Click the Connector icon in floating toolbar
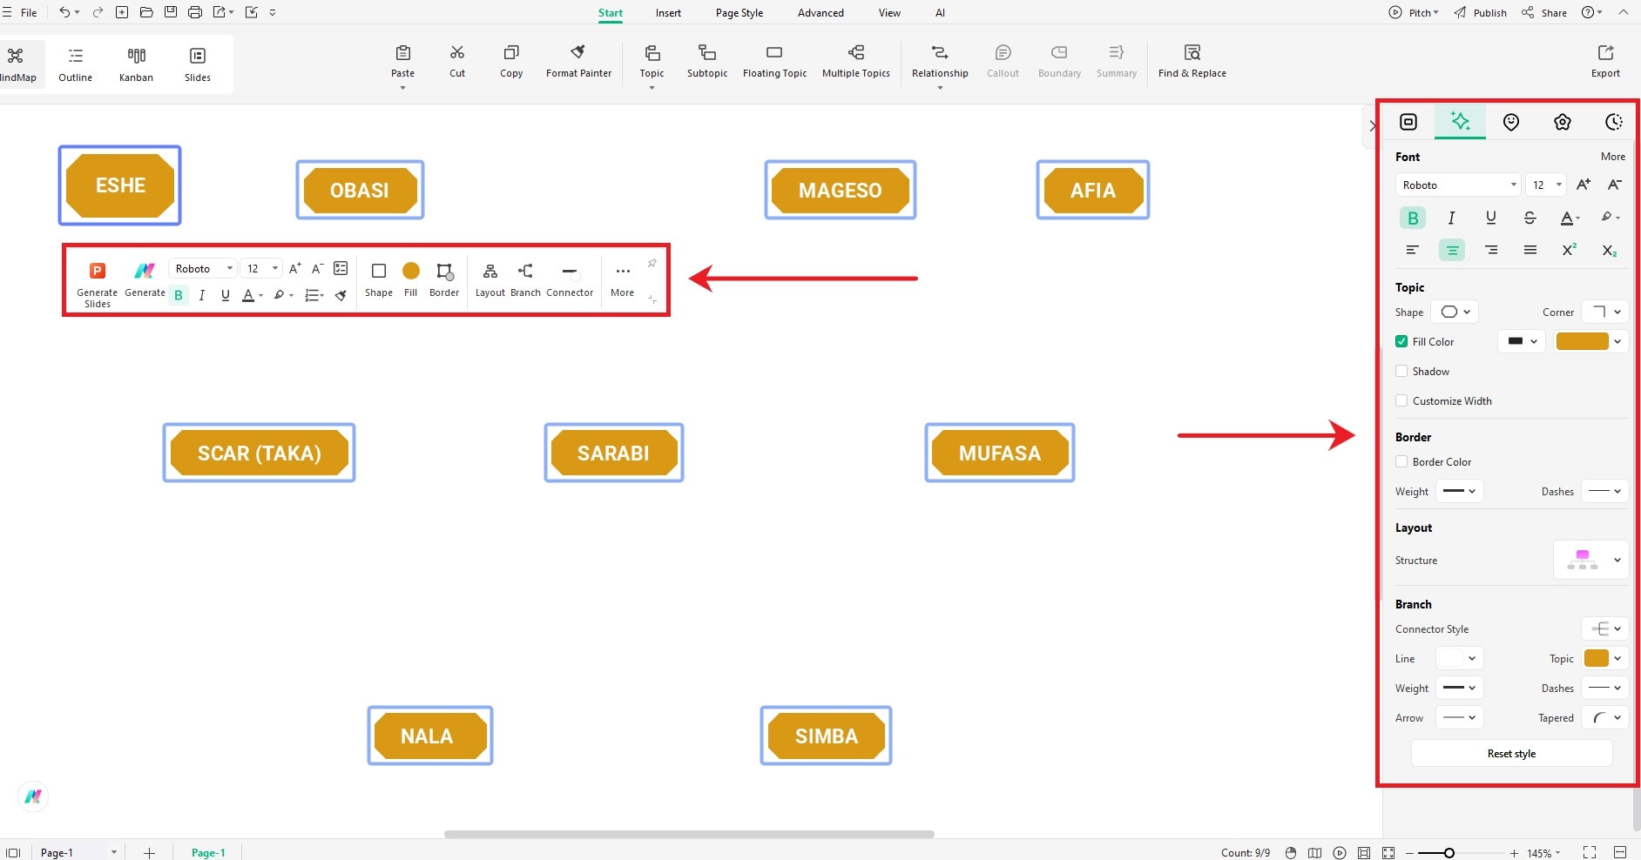Image resolution: width=1641 pixels, height=860 pixels. coord(570,271)
